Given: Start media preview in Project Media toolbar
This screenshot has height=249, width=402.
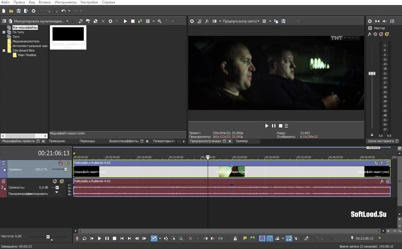Looking at the screenshot, I should 125,21.
